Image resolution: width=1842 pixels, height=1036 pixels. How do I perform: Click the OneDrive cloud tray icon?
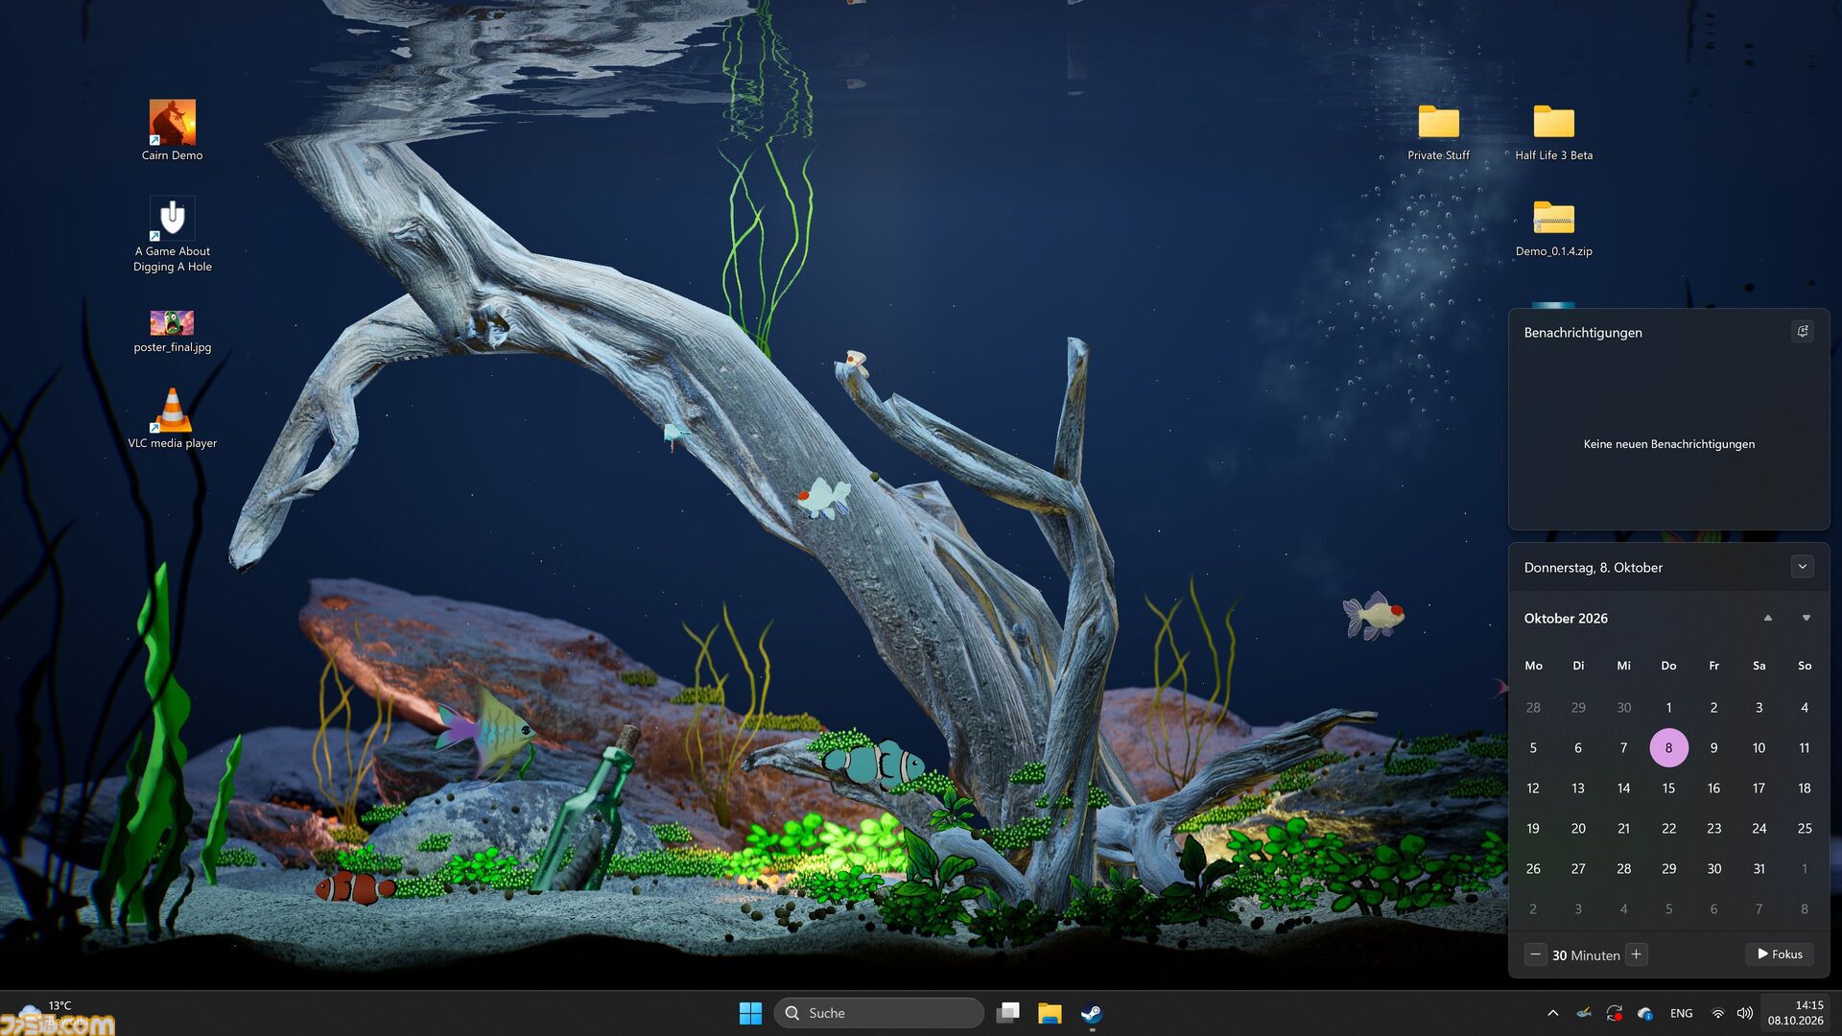click(1645, 1013)
